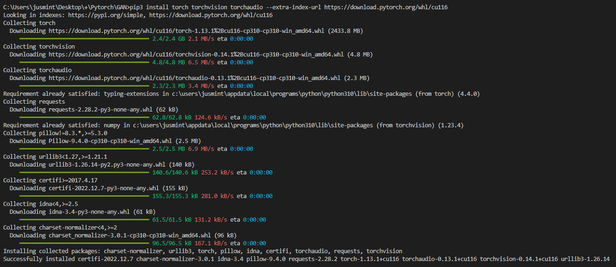Image resolution: width=616 pixels, height=267 pixels.
Task: Click the 2.4/2.4 GB progress bar
Action: tap(84, 39)
